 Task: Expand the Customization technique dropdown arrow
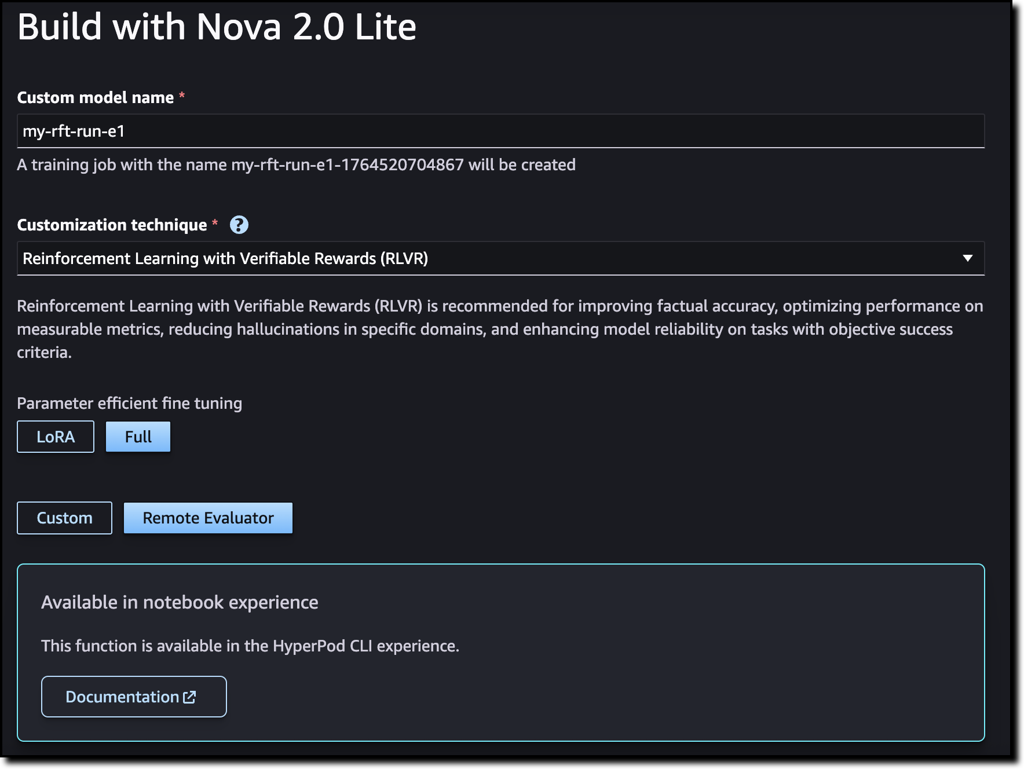(967, 258)
